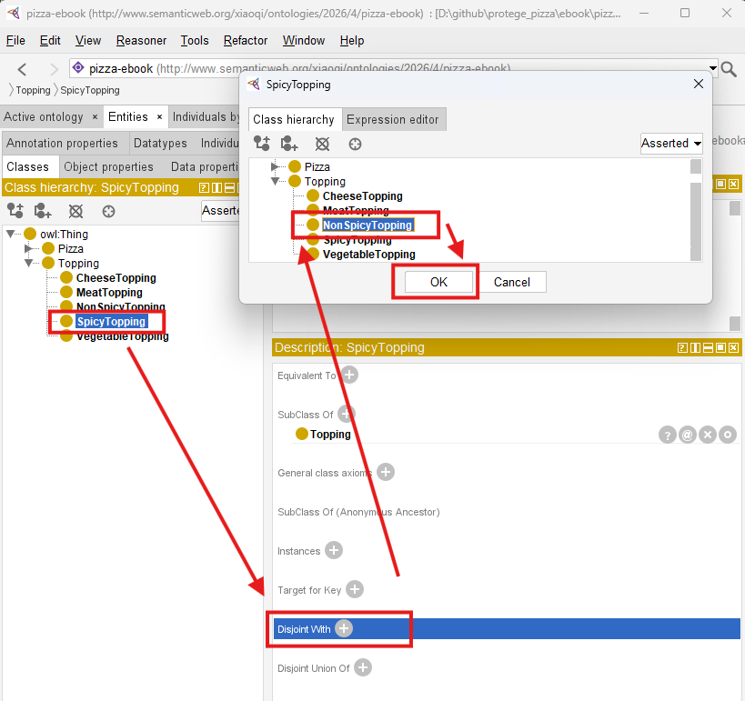Add an Equivalent To axiom
The height and width of the screenshot is (701, 745).
pos(349,375)
